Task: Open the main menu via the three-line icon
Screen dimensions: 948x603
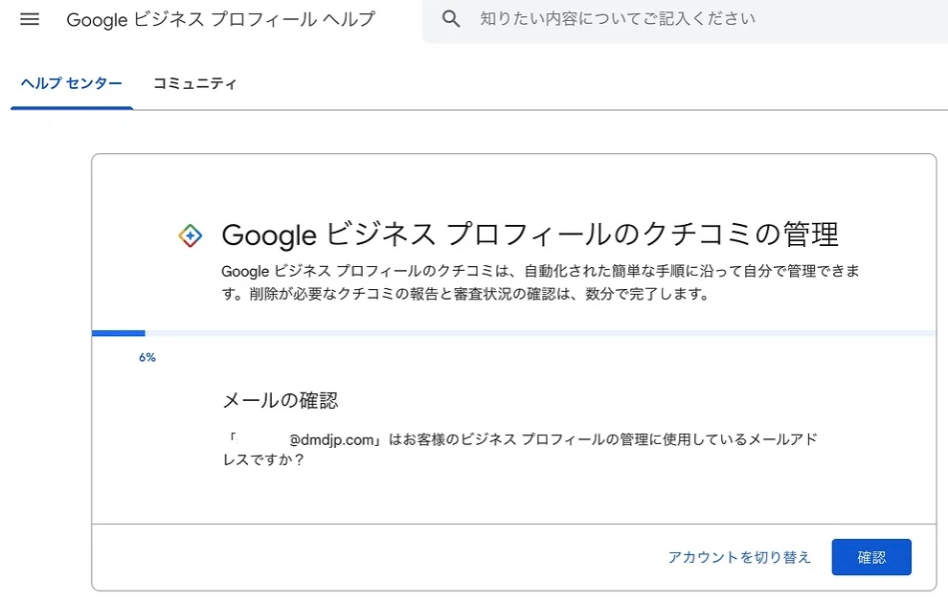Action: pyautogui.click(x=29, y=19)
